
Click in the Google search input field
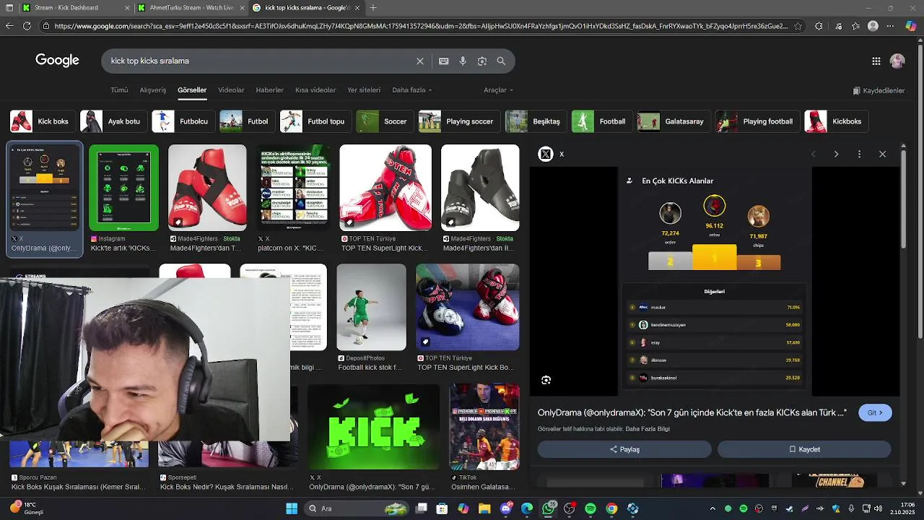(258, 61)
